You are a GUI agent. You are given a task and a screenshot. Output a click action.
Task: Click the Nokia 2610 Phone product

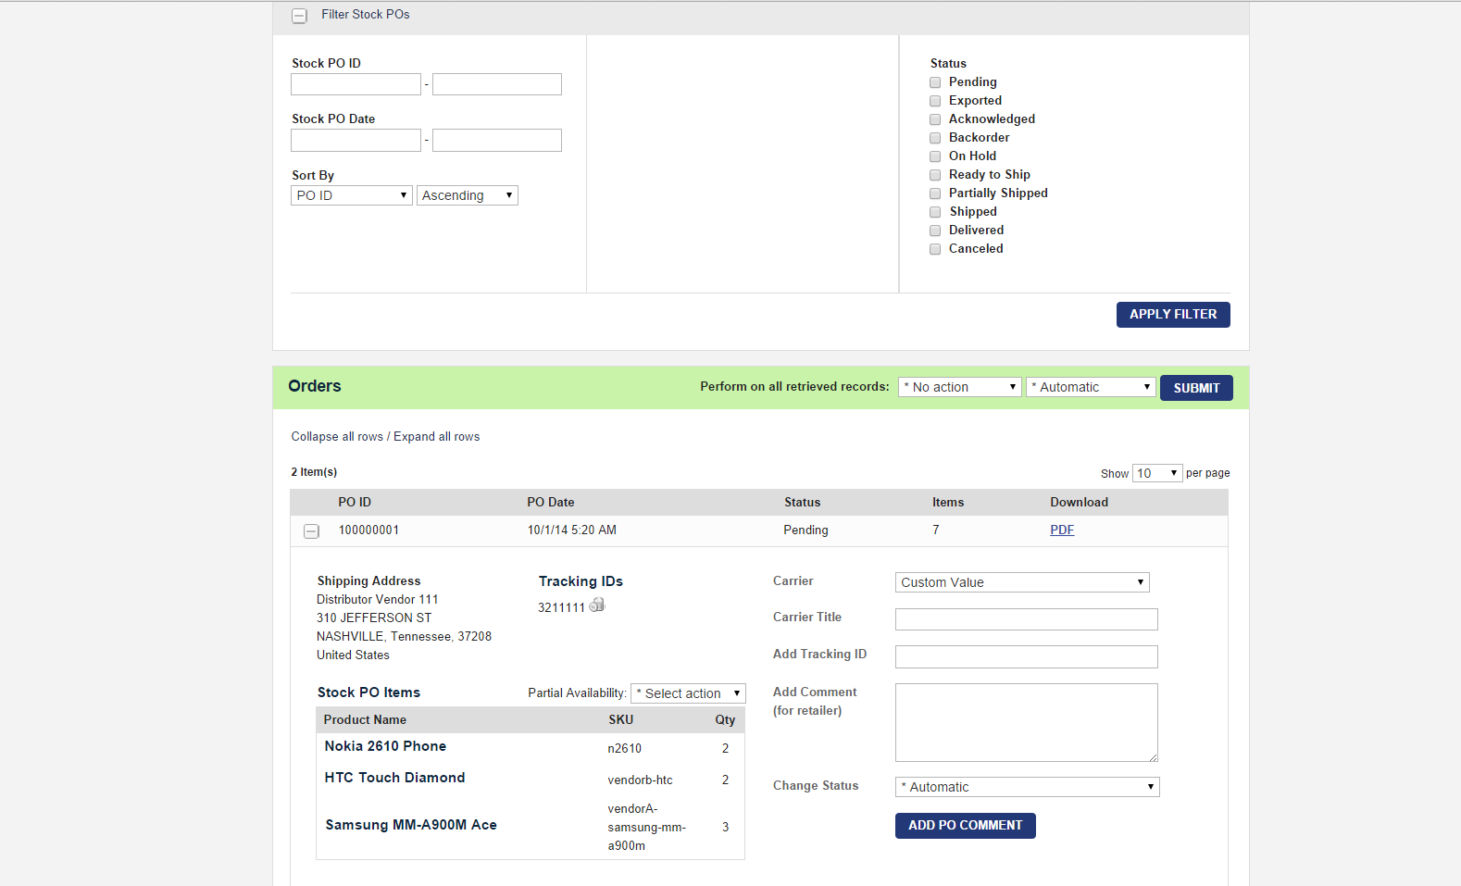(385, 746)
